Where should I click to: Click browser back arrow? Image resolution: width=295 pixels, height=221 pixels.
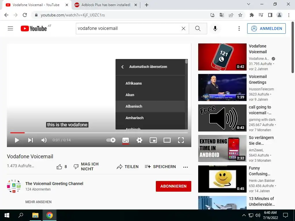click(x=6, y=15)
